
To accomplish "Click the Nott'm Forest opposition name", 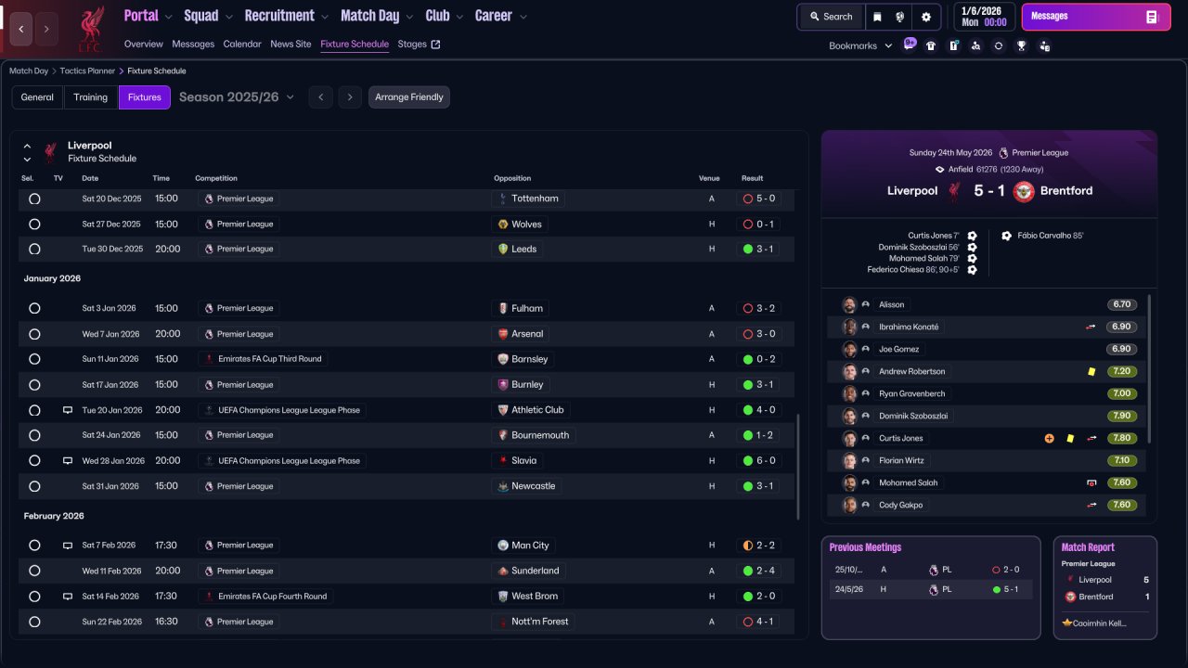I will 539,622.
